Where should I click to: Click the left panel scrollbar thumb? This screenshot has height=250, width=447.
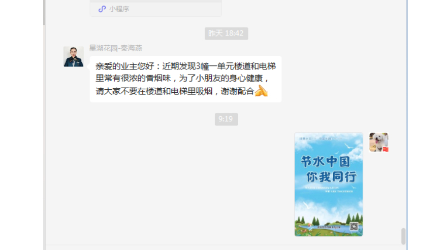(44, 12)
